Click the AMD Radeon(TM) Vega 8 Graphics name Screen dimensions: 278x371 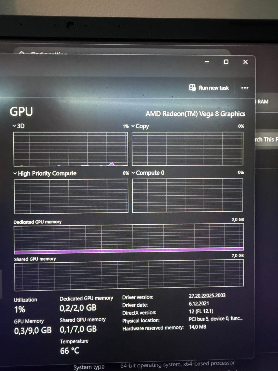coord(195,114)
